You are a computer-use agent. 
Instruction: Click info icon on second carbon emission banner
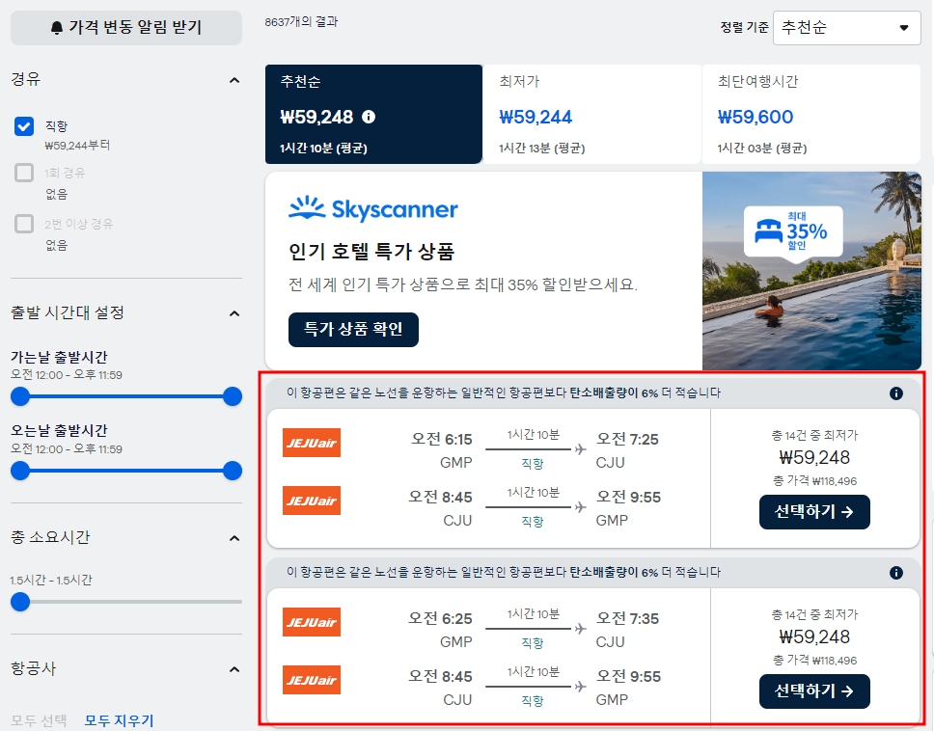895,573
